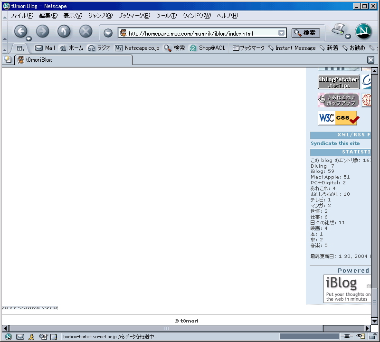Open My Netscape.co.jp shortcut

(x=137, y=48)
